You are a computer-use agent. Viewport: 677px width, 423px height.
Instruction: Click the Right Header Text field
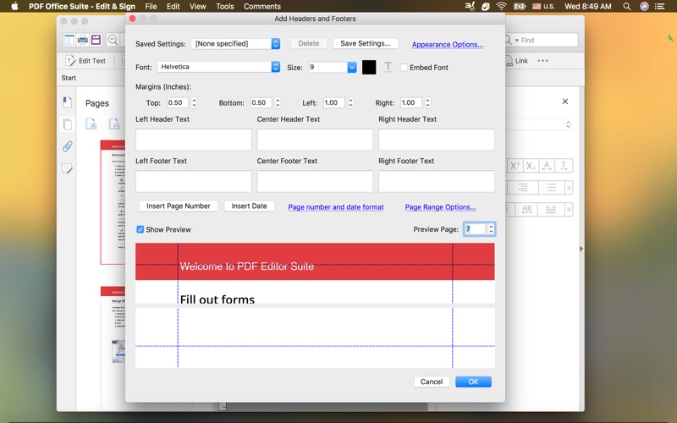(437, 140)
